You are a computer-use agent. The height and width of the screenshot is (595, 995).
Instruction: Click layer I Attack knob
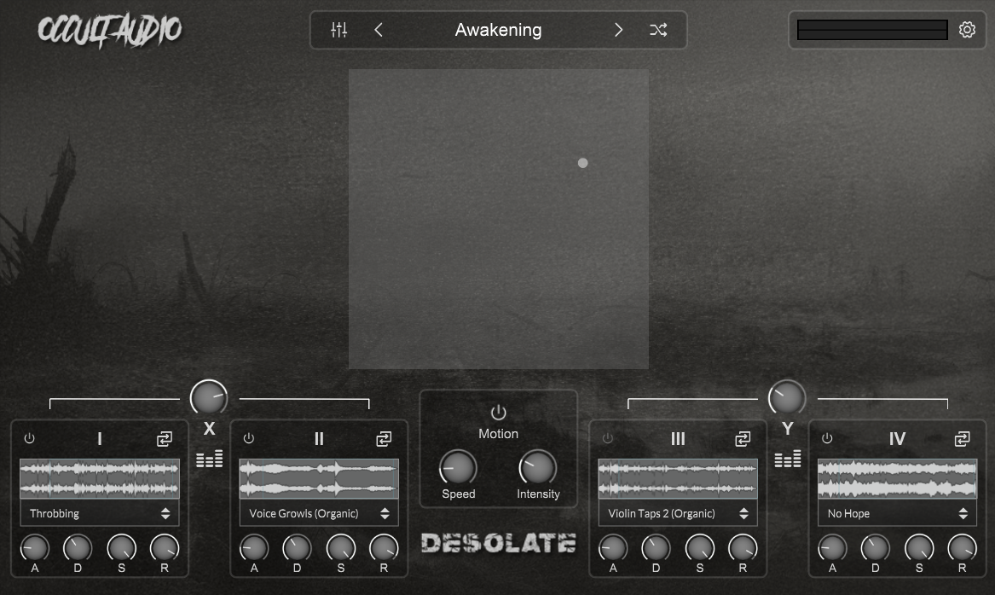[x=35, y=548]
